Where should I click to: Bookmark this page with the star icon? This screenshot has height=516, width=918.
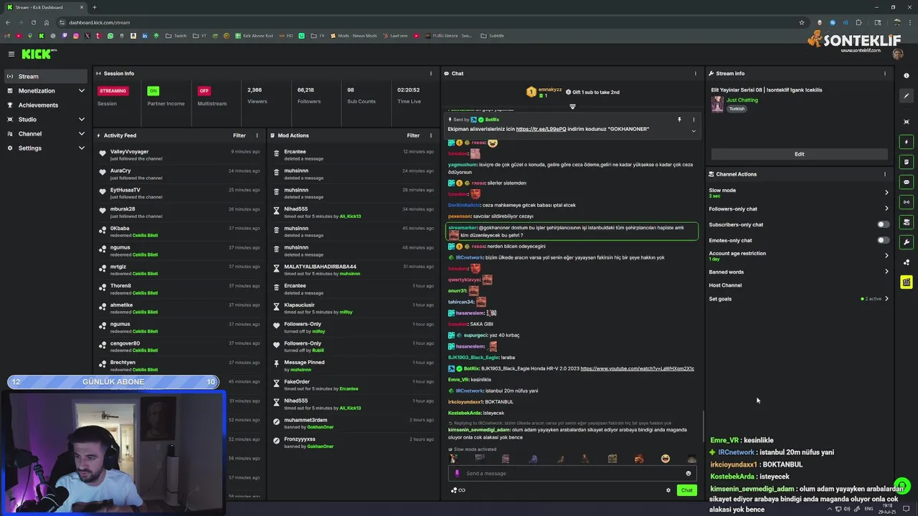pos(801,22)
